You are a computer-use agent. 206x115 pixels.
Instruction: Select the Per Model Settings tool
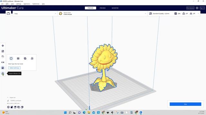3,68
